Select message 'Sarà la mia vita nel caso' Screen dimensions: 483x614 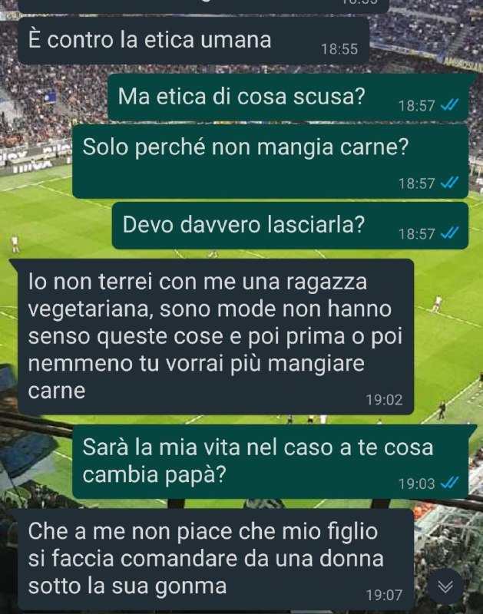270,462
